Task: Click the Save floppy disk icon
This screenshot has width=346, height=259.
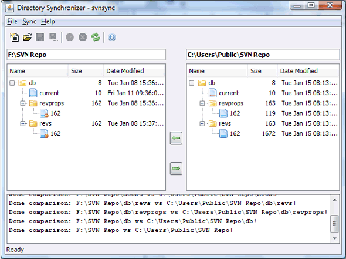Action: pyautogui.click(x=40, y=37)
